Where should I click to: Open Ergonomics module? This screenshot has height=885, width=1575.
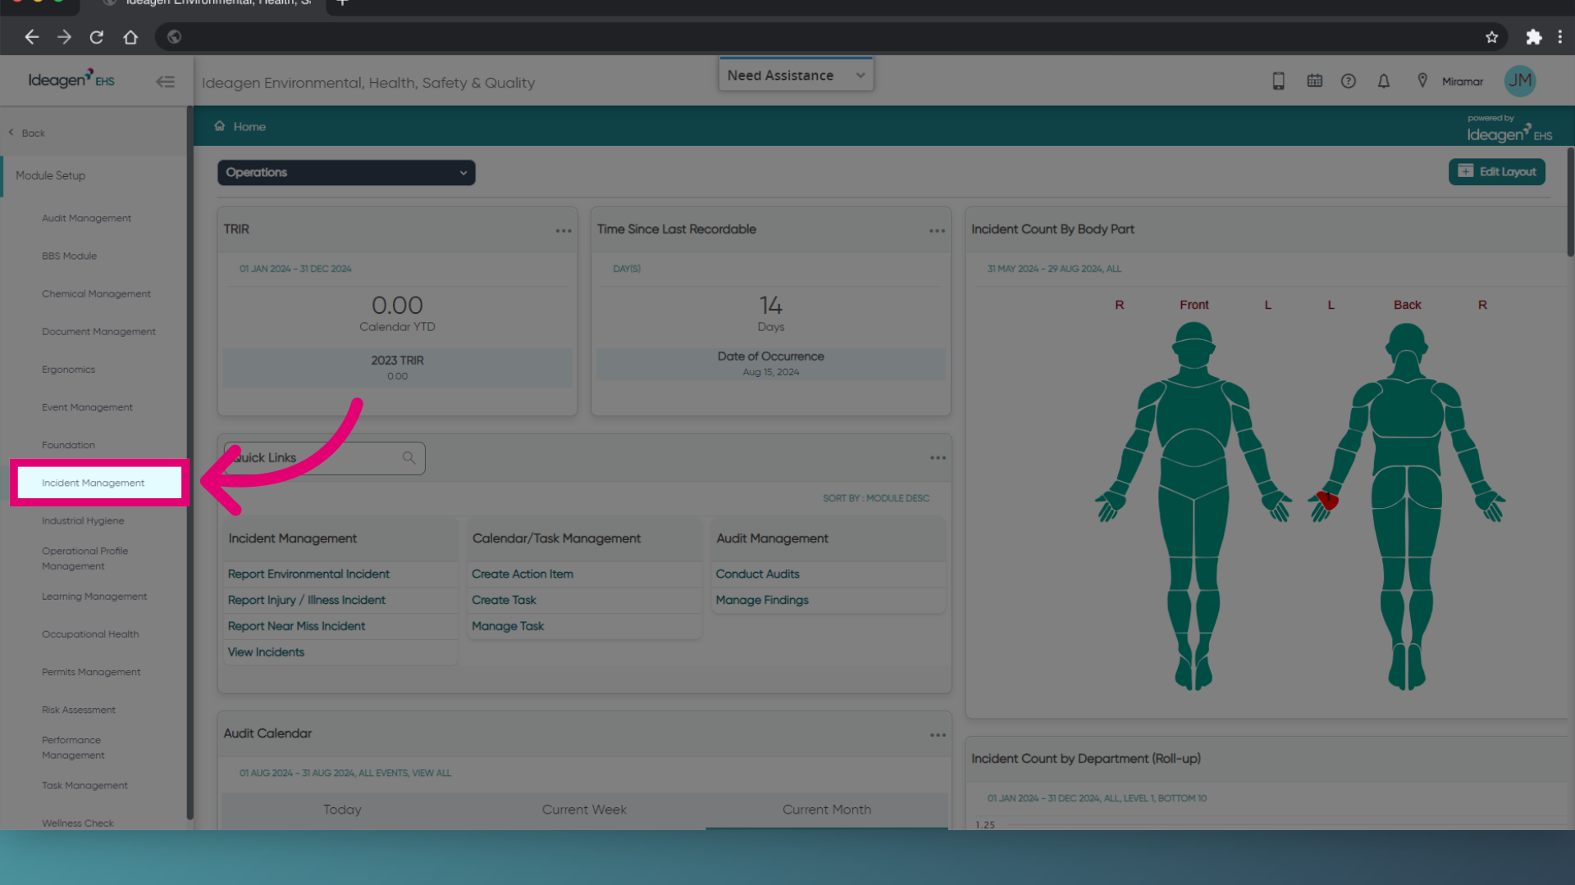[x=68, y=370]
